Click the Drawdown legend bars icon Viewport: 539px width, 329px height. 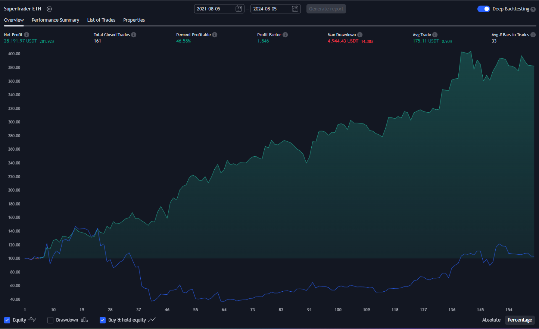click(84, 320)
